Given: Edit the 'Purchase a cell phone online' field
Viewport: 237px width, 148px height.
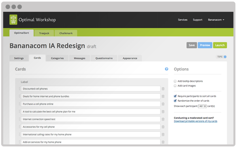Looking at the screenshot, I should pyautogui.click(x=91, y=104).
